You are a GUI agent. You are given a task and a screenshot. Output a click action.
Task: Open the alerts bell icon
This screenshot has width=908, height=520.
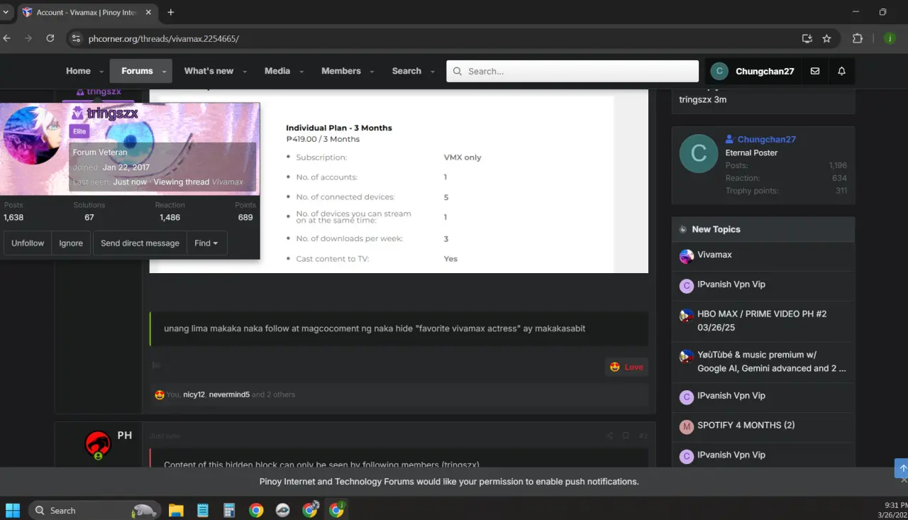point(841,71)
